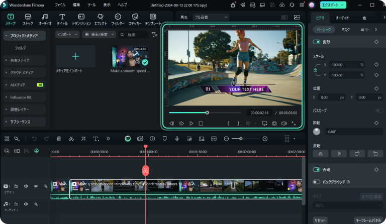The height and width of the screenshot is (224, 386).
Task: Select the ベーシック sub-tab
Action: coord(324,30)
